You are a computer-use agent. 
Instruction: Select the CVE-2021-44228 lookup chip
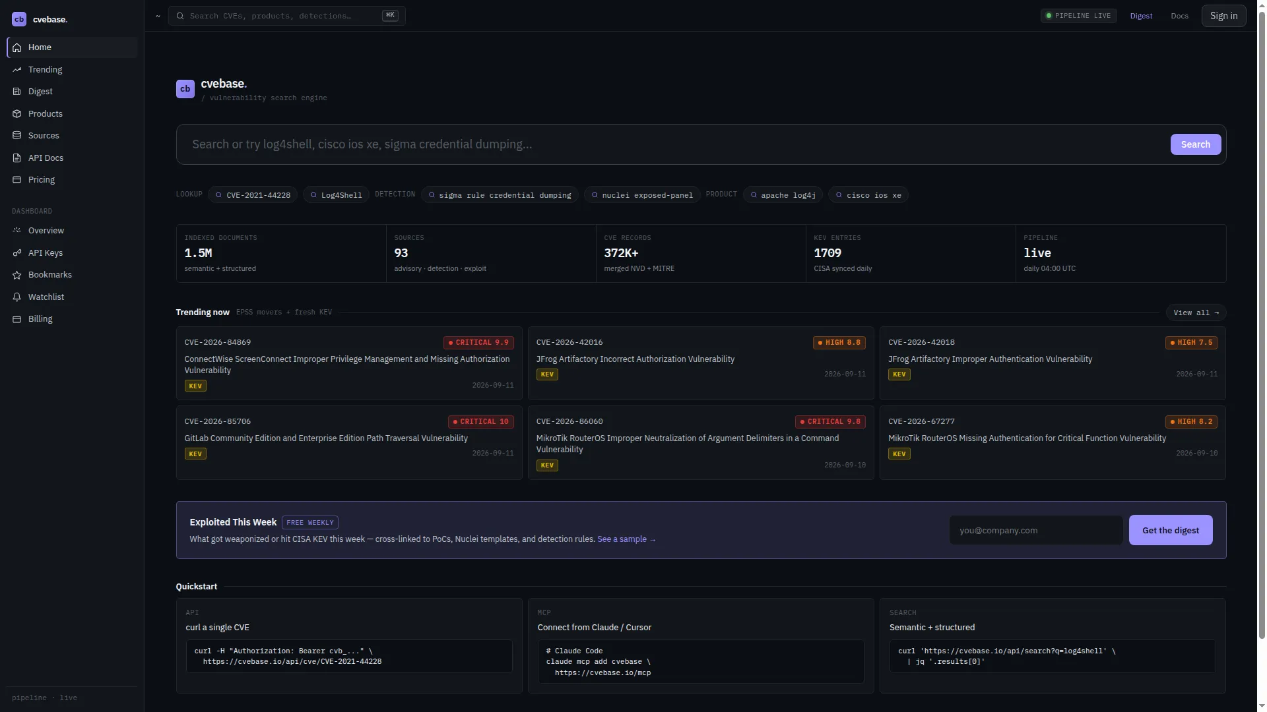click(x=253, y=195)
